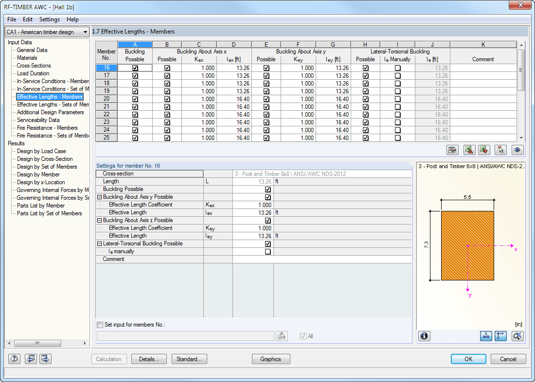Image resolution: width=535 pixels, height=382 pixels.
Task: Click Kex value cell for member 19
Action: coord(199,91)
